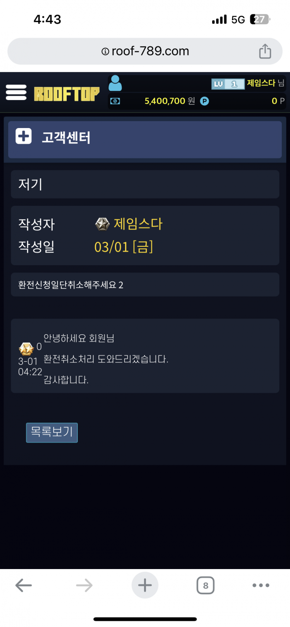The image size is (290, 627).
Task: Open the hamburger menu icon
Action: (x=16, y=92)
